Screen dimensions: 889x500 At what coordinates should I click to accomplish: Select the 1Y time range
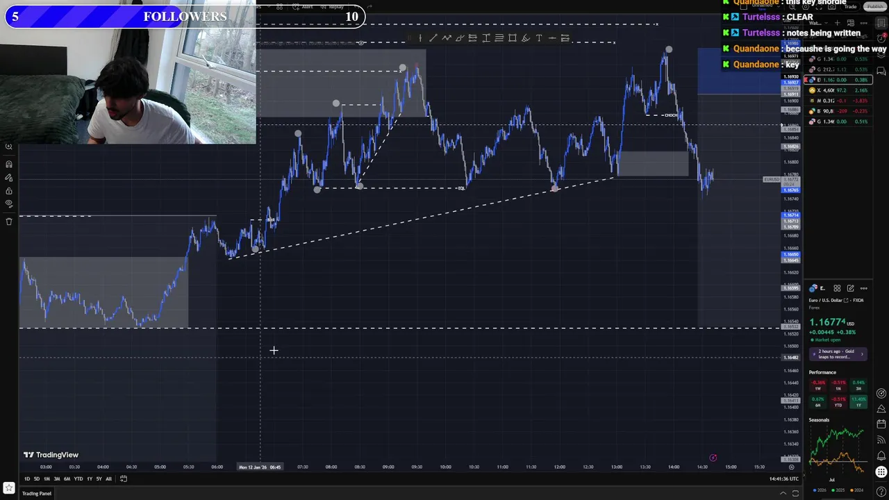[x=90, y=478]
